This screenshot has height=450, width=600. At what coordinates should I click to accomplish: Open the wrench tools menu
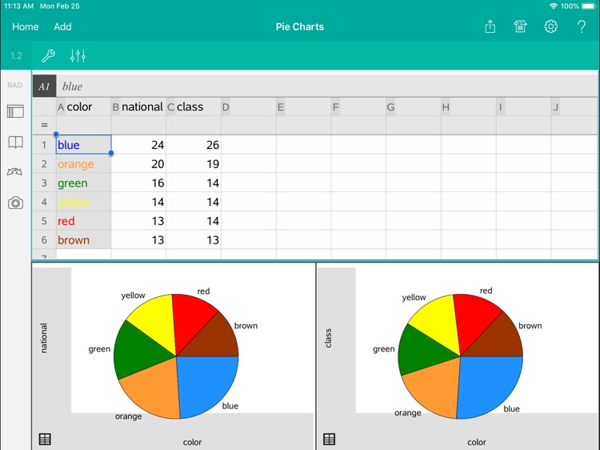[x=48, y=56]
